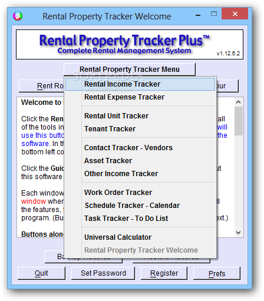The width and height of the screenshot is (264, 301).
Task: Open Rental Unit Tracker menu item
Action: [140, 116]
